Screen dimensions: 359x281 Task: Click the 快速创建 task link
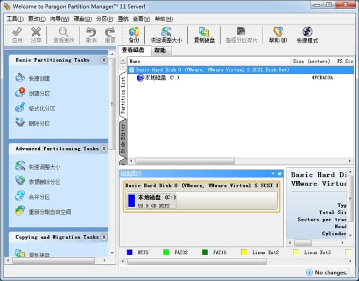39,78
